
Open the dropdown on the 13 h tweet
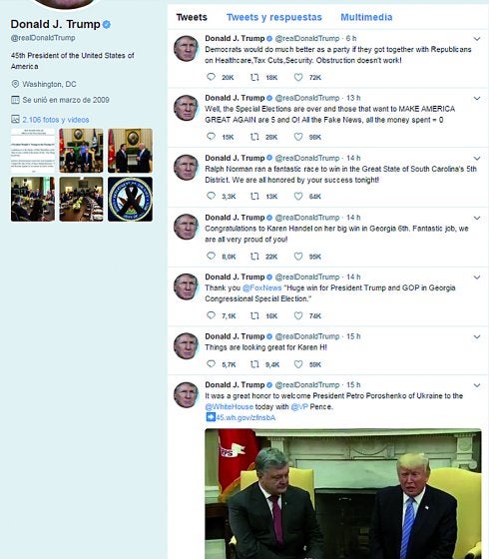click(477, 98)
